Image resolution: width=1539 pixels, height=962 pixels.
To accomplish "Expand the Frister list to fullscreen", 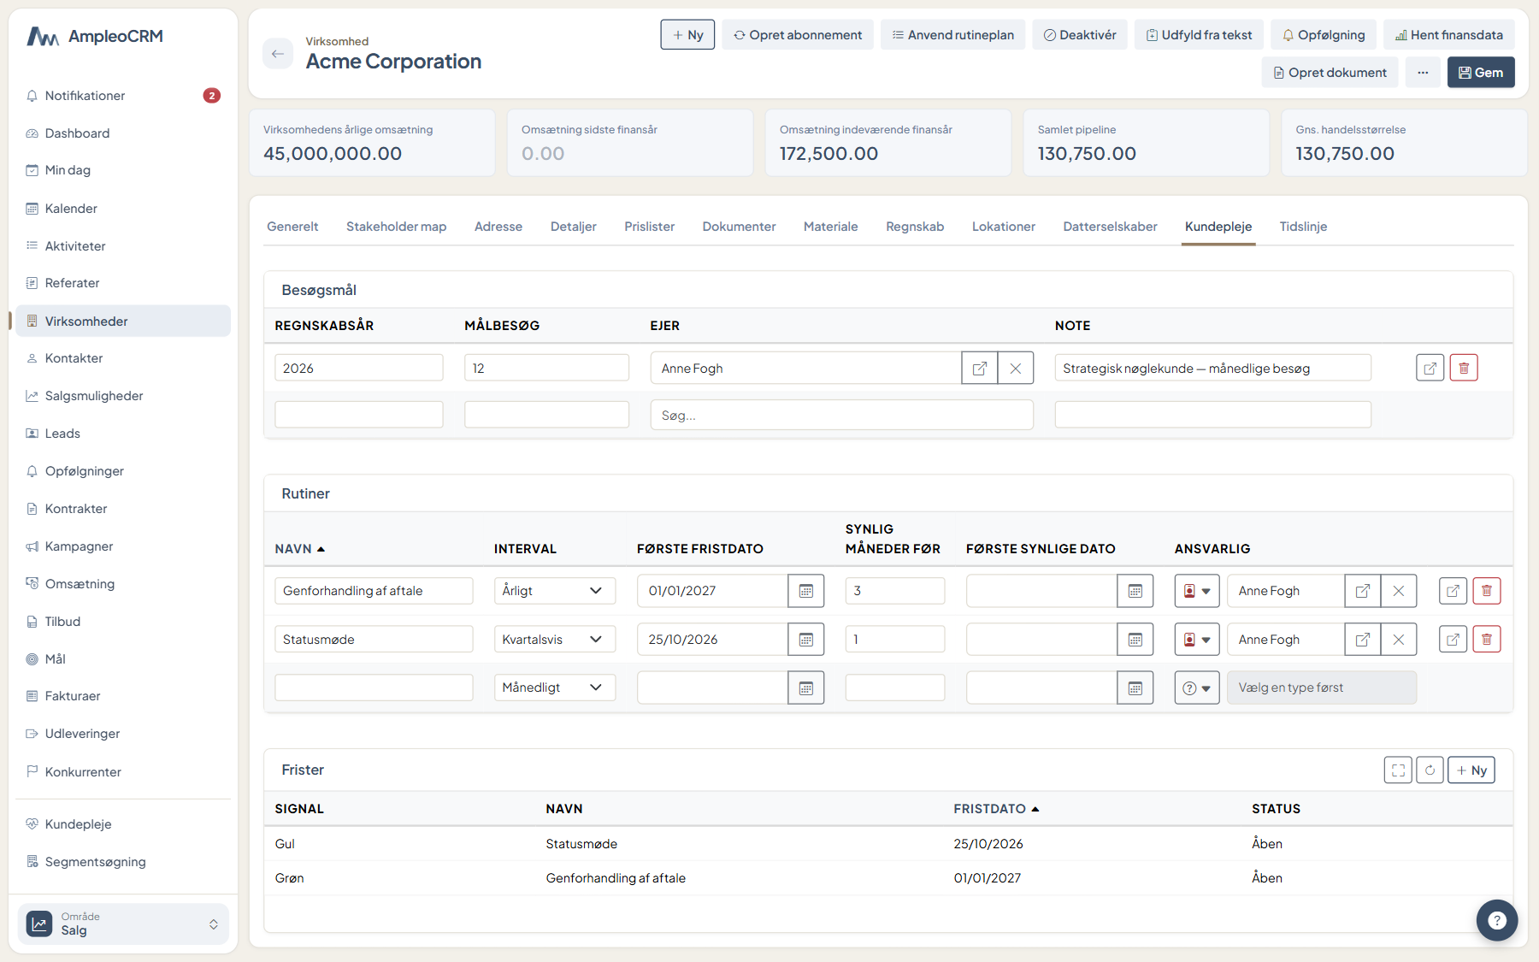I will (x=1398, y=770).
